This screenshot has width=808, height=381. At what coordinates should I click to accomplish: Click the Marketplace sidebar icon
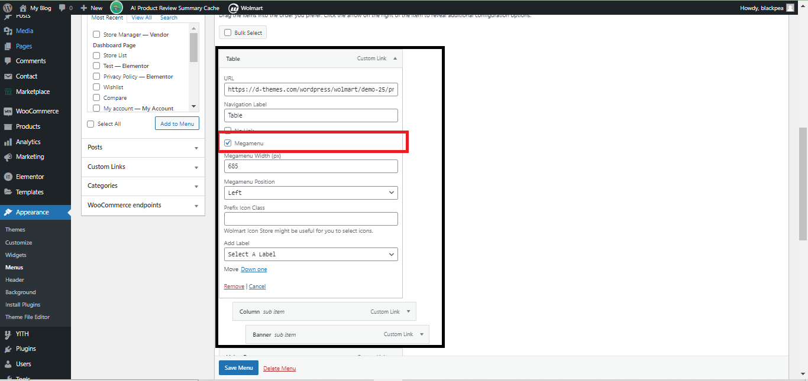tap(8, 92)
